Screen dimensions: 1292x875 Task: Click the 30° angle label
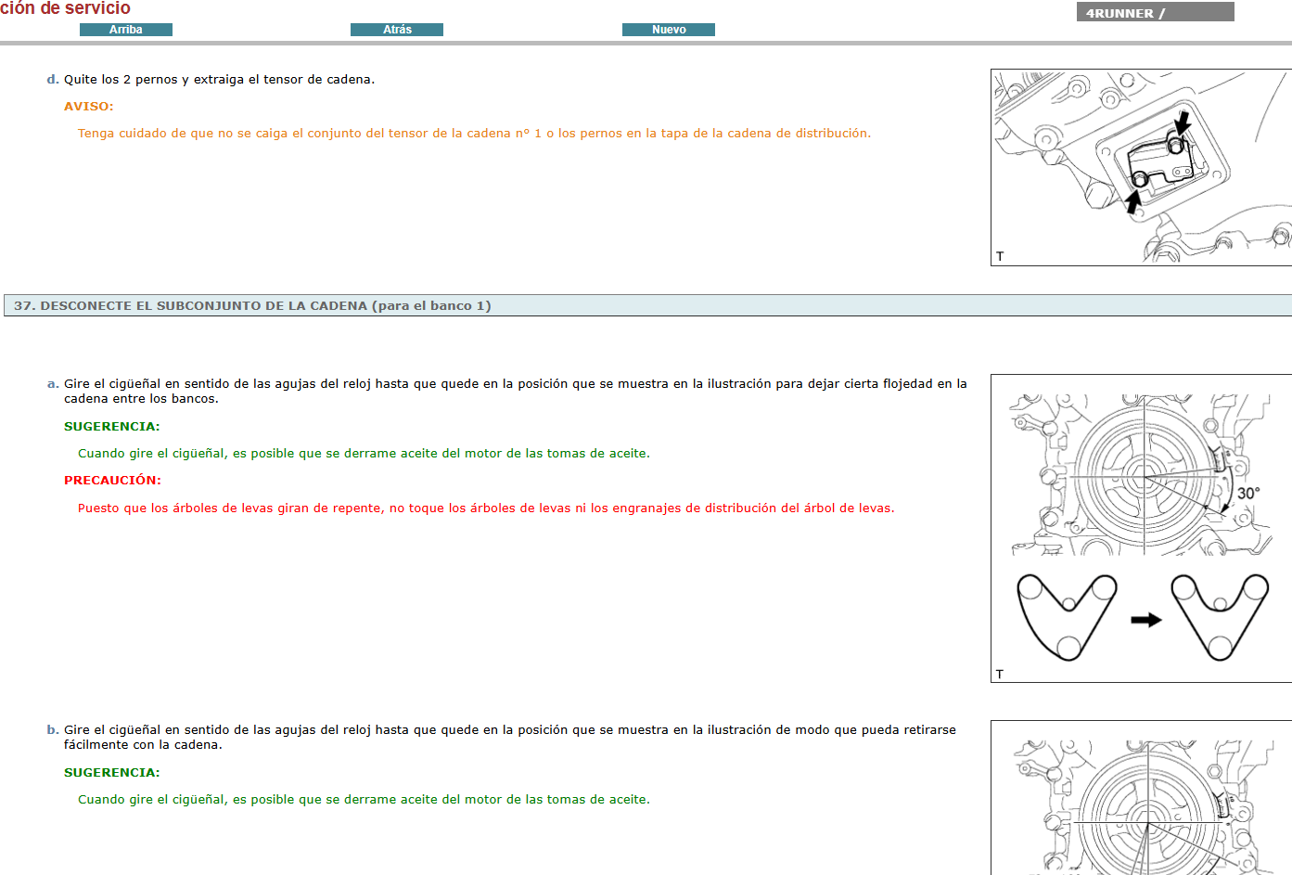point(1248,494)
